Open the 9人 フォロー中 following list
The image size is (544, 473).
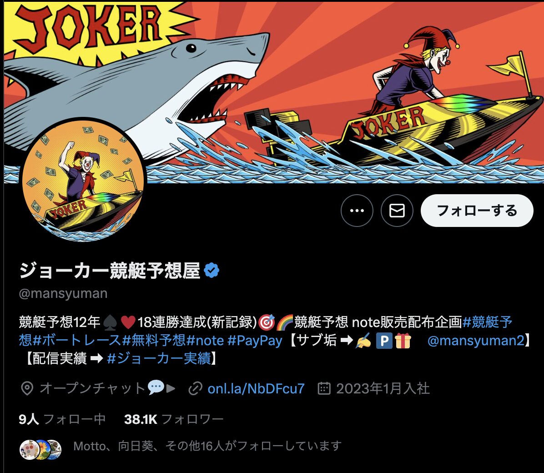[62, 419]
